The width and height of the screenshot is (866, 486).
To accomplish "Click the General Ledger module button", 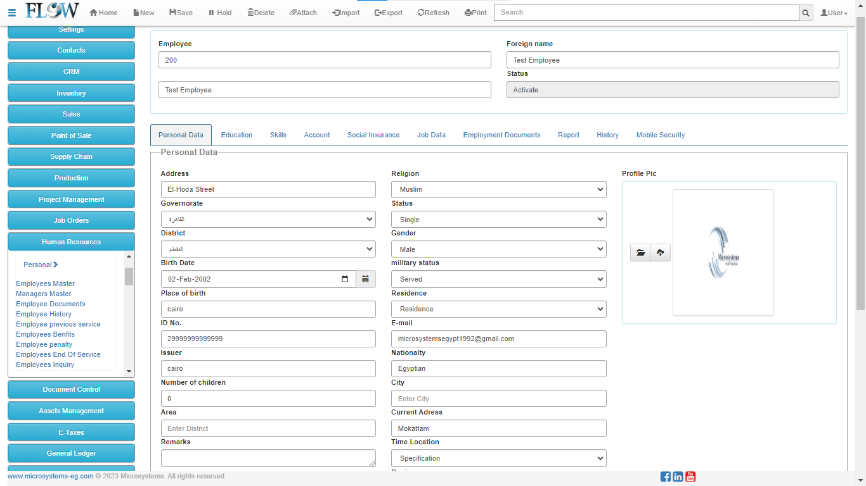I will point(71,453).
